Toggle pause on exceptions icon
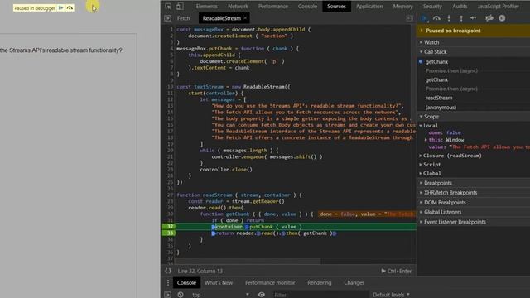This screenshot has width=530, height=298. pos(503,18)
